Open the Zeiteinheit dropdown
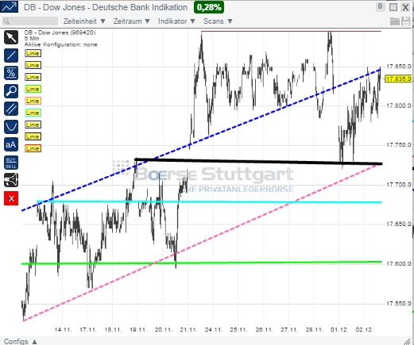This screenshot has width=414, height=345. click(84, 21)
